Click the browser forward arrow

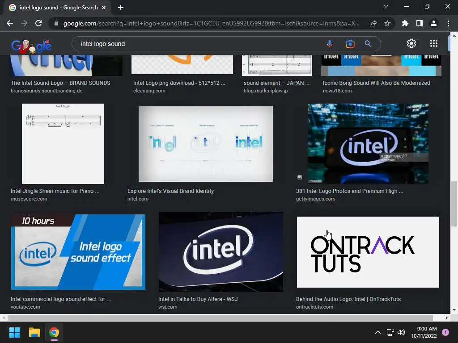[x=24, y=23]
